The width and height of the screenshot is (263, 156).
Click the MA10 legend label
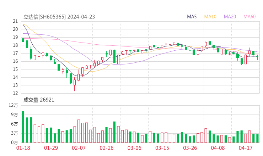pyautogui.click(x=210, y=17)
